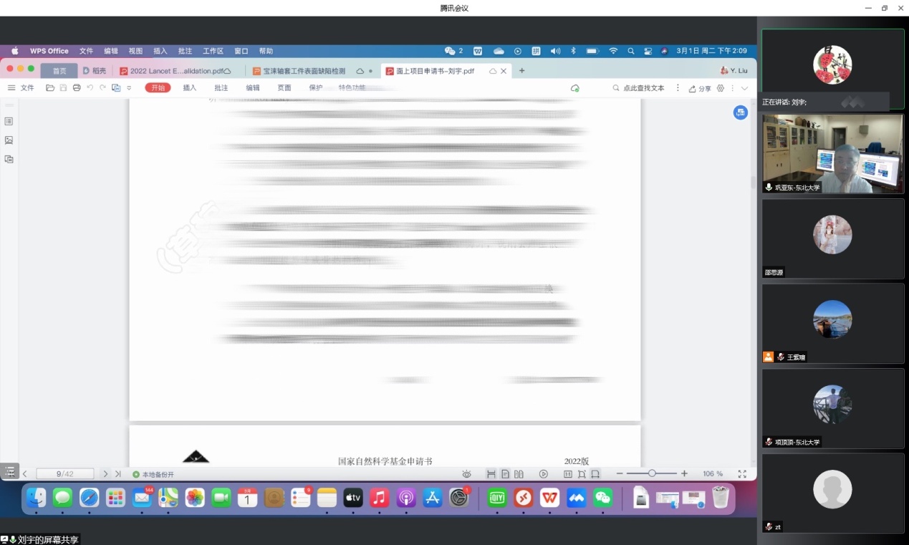Expand the quick access toolbar dropdown arrow

click(129, 88)
